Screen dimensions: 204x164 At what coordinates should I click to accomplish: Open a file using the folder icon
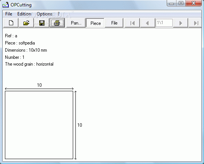click(26, 23)
